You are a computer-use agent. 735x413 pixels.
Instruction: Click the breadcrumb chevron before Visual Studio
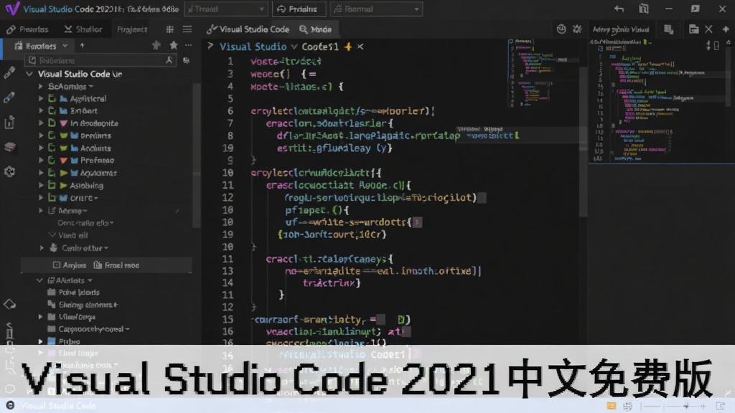click(x=210, y=46)
